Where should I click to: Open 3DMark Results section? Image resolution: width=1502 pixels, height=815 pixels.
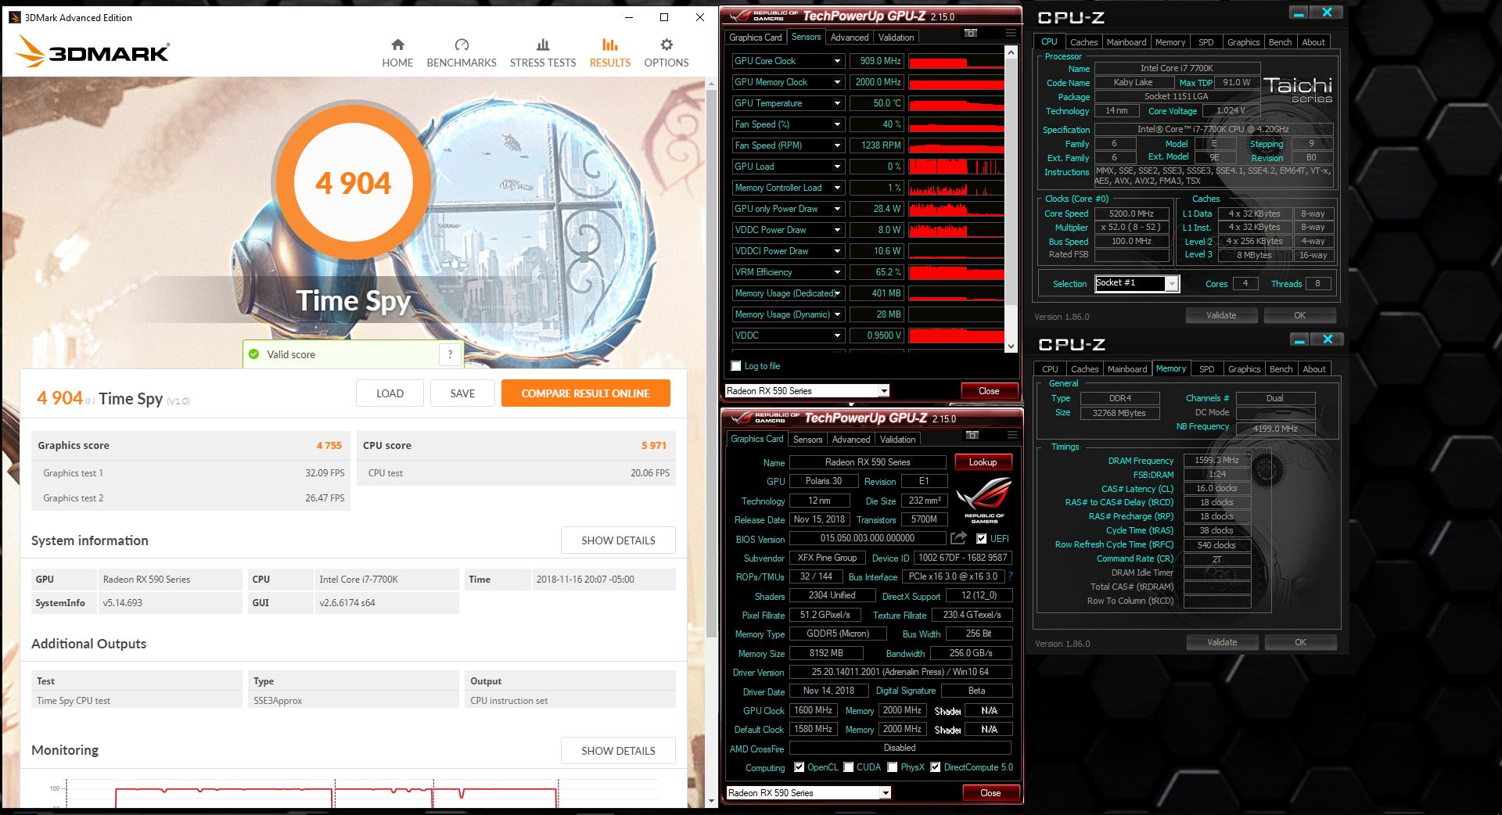(610, 53)
